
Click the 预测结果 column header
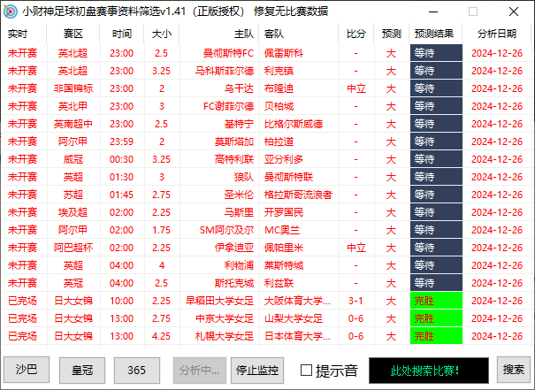coord(435,34)
